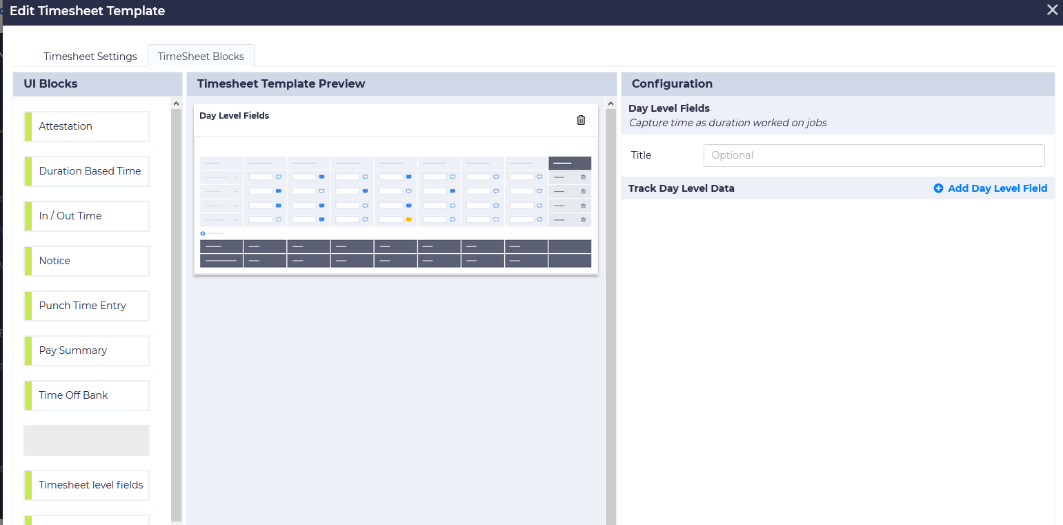The image size is (1063, 525).
Task: Select the Timesheet level fields block
Action: pos(87,485)
